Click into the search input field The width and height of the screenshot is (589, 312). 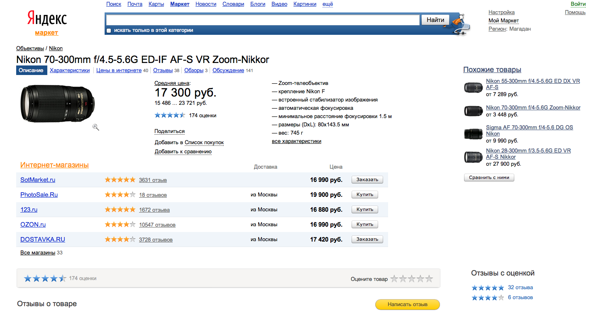click(x=262, y=20)
